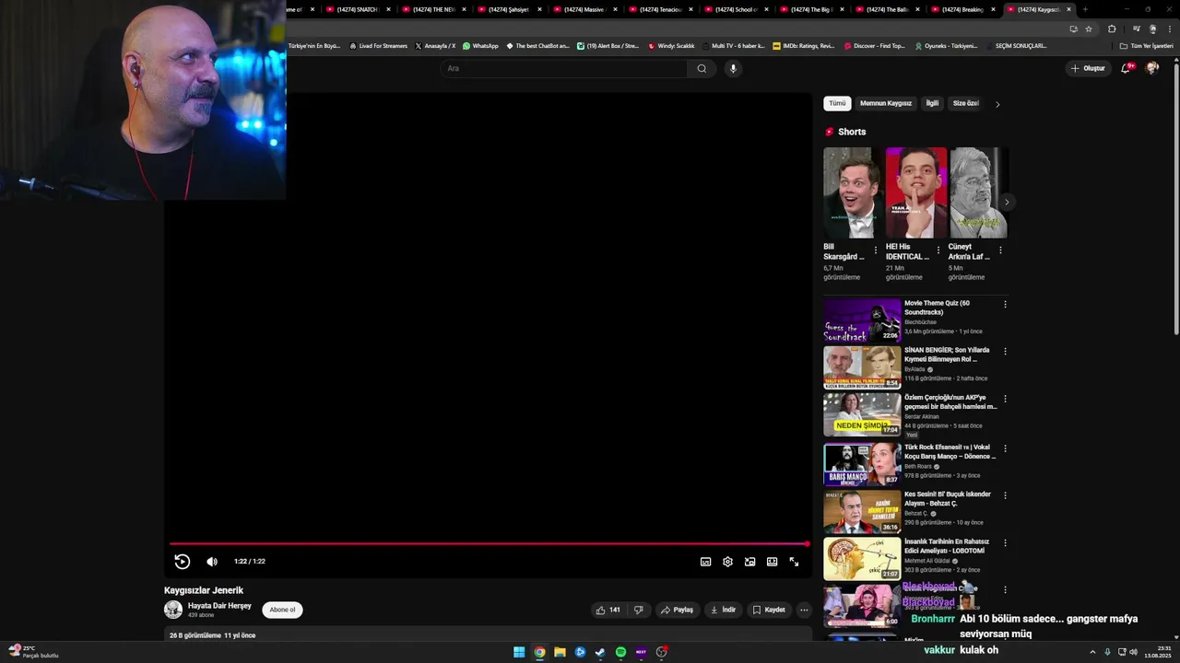Show more Shorts with the arrow

pos(1007,202)
